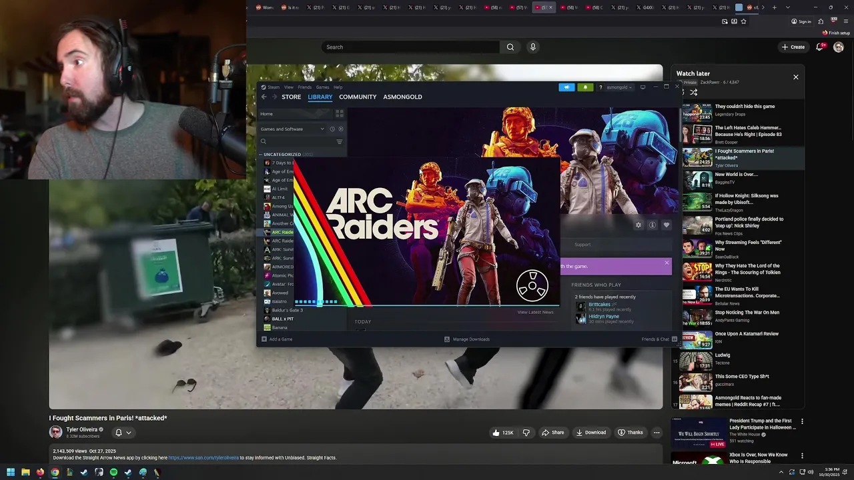Open Manage Downloads in Steam
The height and width of the screenshot is (480, 854).
(467, 339)
